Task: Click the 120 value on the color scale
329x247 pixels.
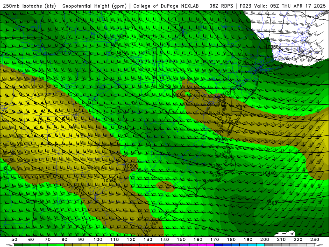Action: coord(131,240)
